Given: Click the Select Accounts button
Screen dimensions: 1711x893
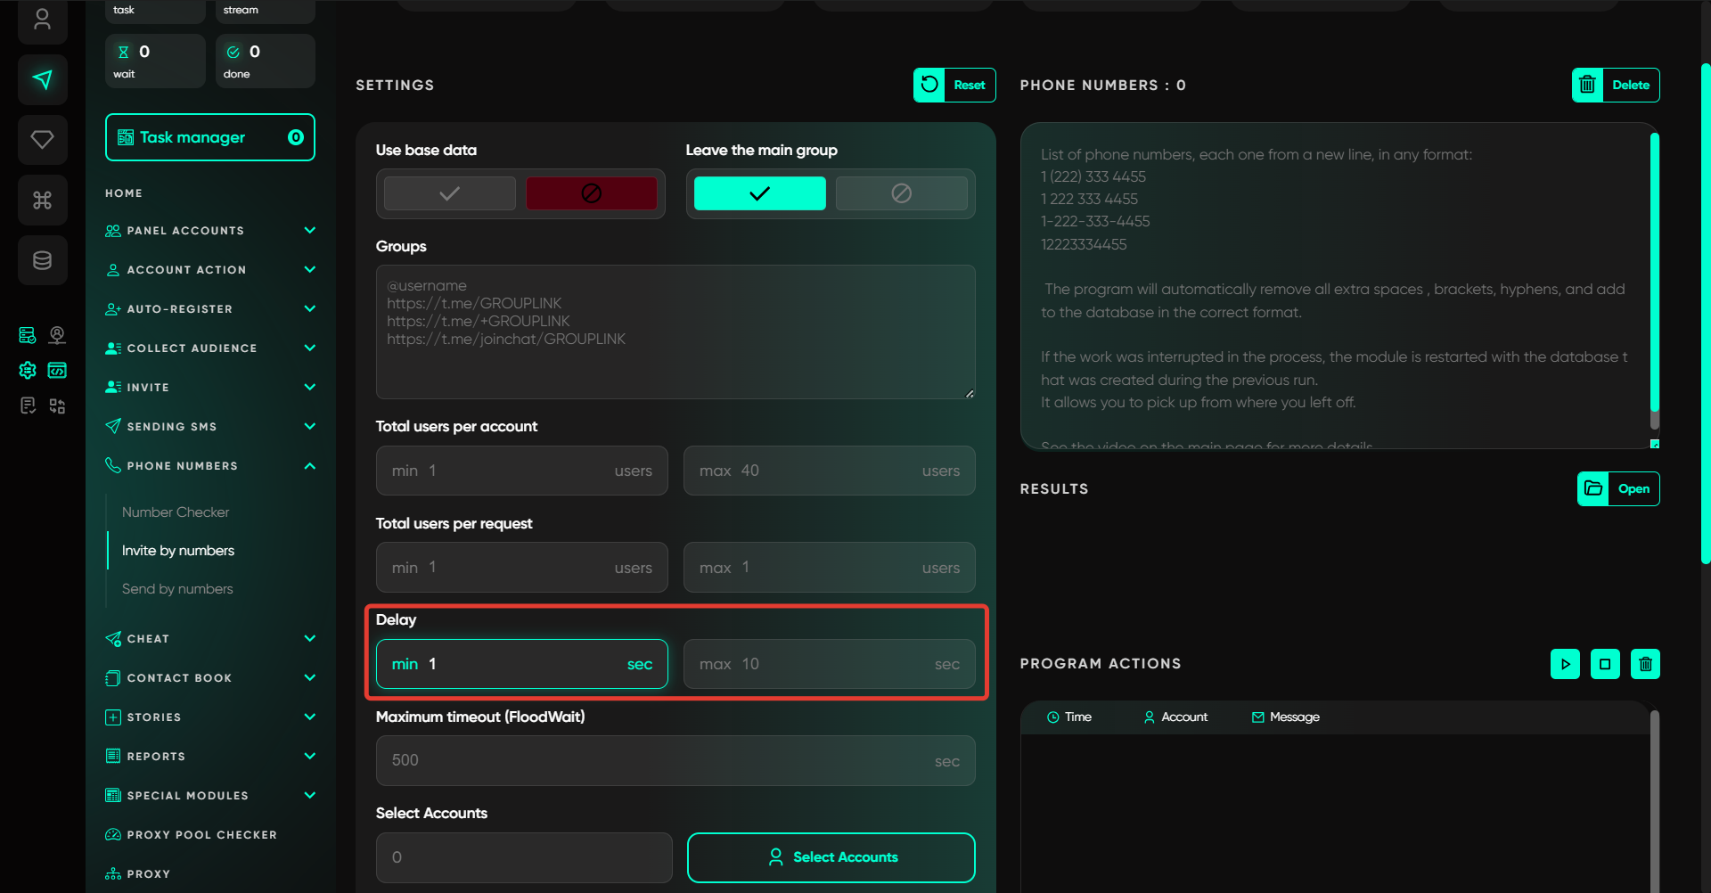Looking at the screenshot, I should [x=831, y=857].
